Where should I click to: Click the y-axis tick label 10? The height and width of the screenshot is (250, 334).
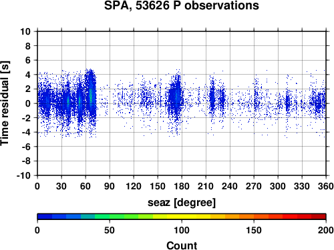[x=25, y=31]
